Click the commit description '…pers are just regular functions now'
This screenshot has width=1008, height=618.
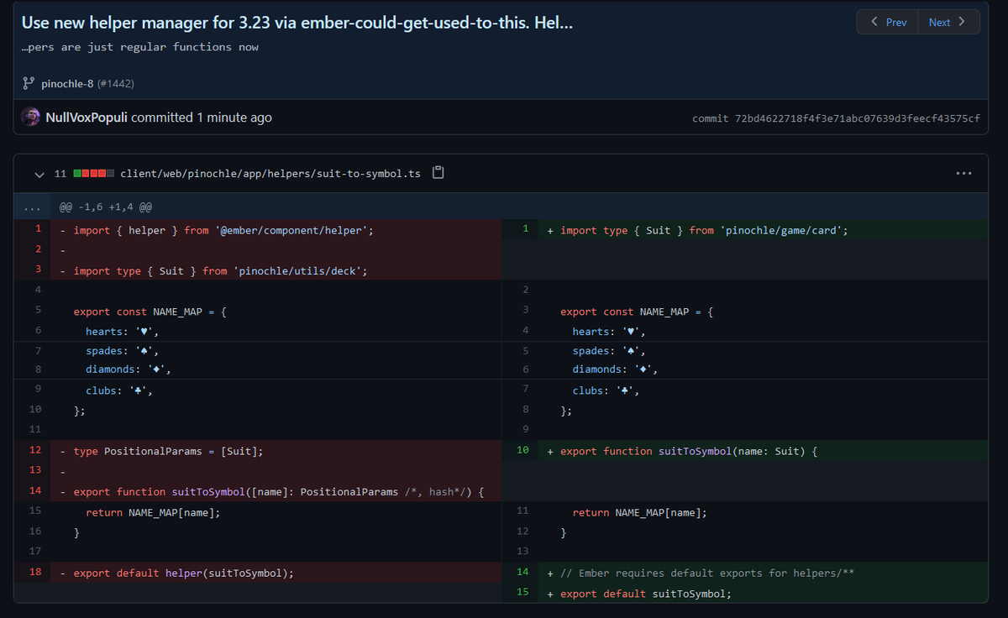pyautogui.click(x=140, y=47)
